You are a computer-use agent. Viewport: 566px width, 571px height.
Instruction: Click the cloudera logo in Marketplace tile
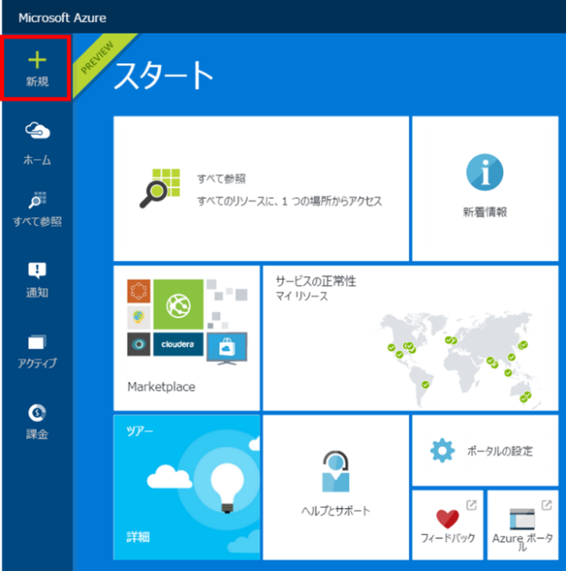pos(178,344)
